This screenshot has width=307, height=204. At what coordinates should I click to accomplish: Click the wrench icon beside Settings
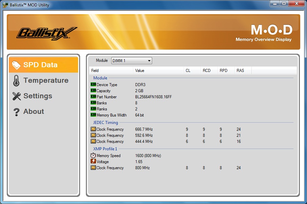pyautogui.click(x=17, y=96)
